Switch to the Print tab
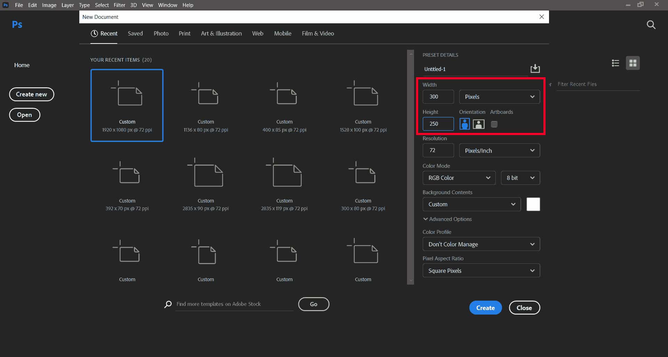The width and height of the screenshot is (668, 357). click(x=184, y=33)
